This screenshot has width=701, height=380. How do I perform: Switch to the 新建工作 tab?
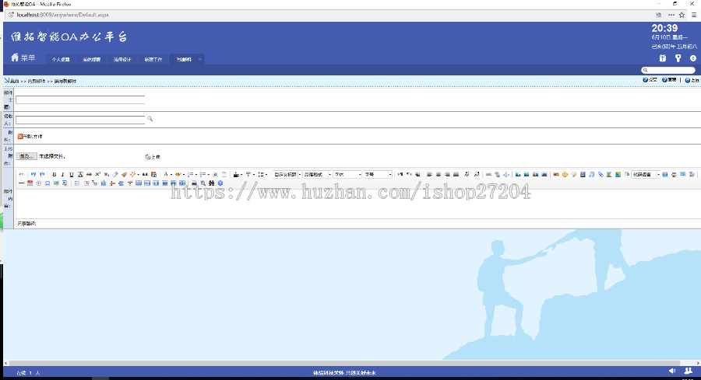click(x=153, y=59)
